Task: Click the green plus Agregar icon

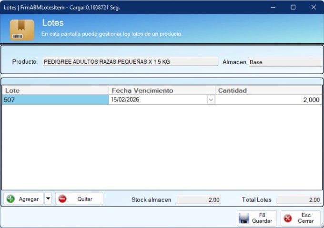Action: point(10,199)
